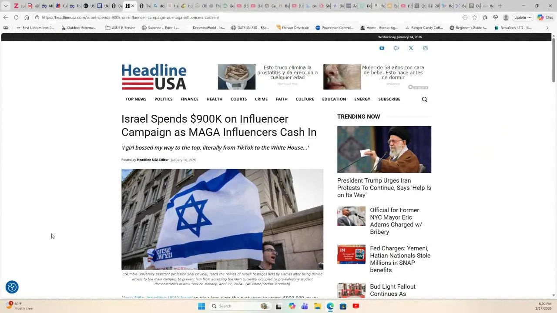Open COURTS menu item
Viewport: 557px width, 313px height.
click(x=238, y=99)
